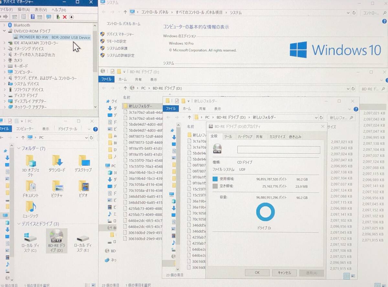Click refresh button in System window address bar
Viewport: 388px width, 287px height.
(354, 13)
